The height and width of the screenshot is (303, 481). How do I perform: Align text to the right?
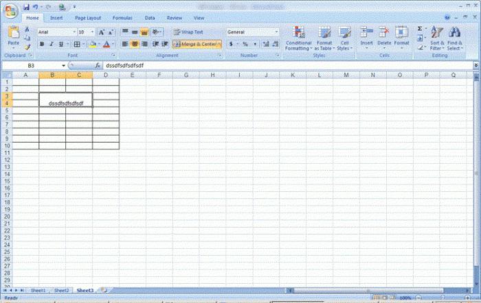point(144,45)
